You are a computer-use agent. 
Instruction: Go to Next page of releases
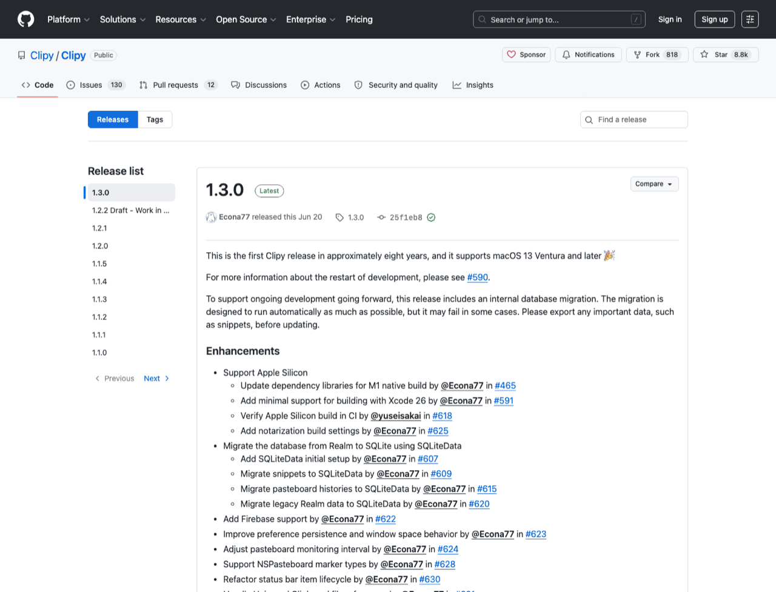[x=156, y=379]
